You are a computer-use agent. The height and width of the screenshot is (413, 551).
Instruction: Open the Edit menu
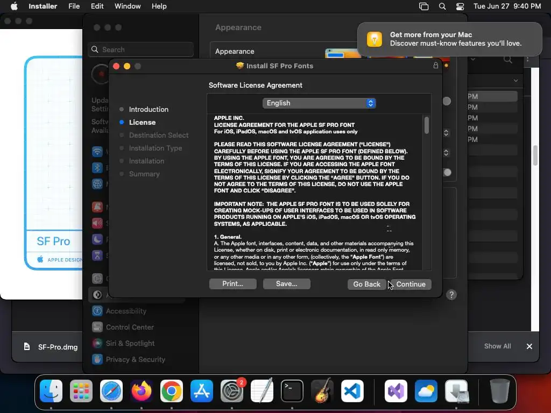(x=97, y=6)
